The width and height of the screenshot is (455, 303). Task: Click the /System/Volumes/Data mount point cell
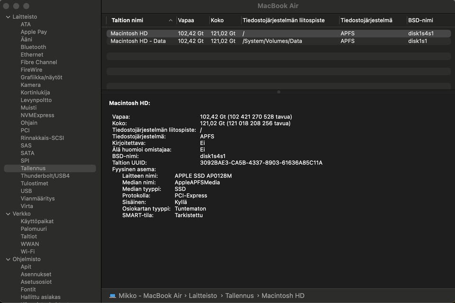click(x=272, y=41)
